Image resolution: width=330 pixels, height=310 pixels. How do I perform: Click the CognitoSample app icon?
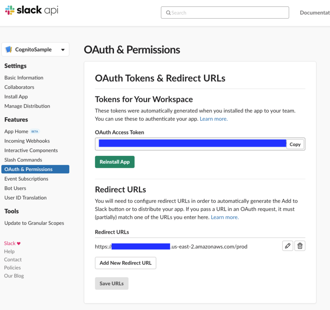(x=9, y=49)
